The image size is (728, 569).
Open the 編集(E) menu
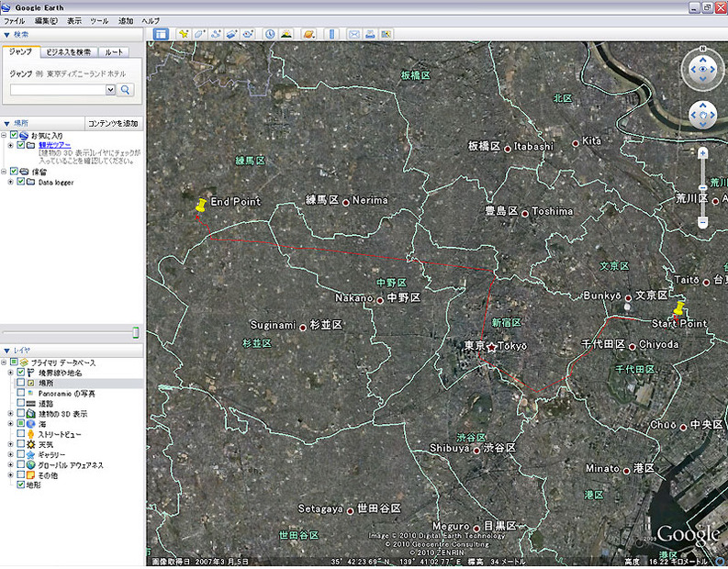point(46,21)
